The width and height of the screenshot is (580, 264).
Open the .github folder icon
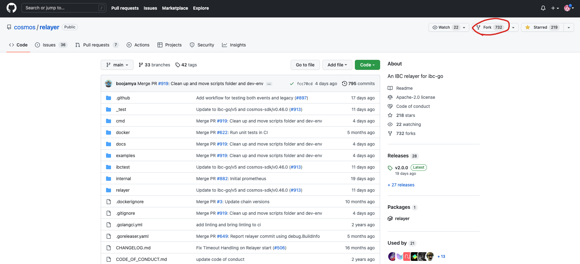pos(109,98)
